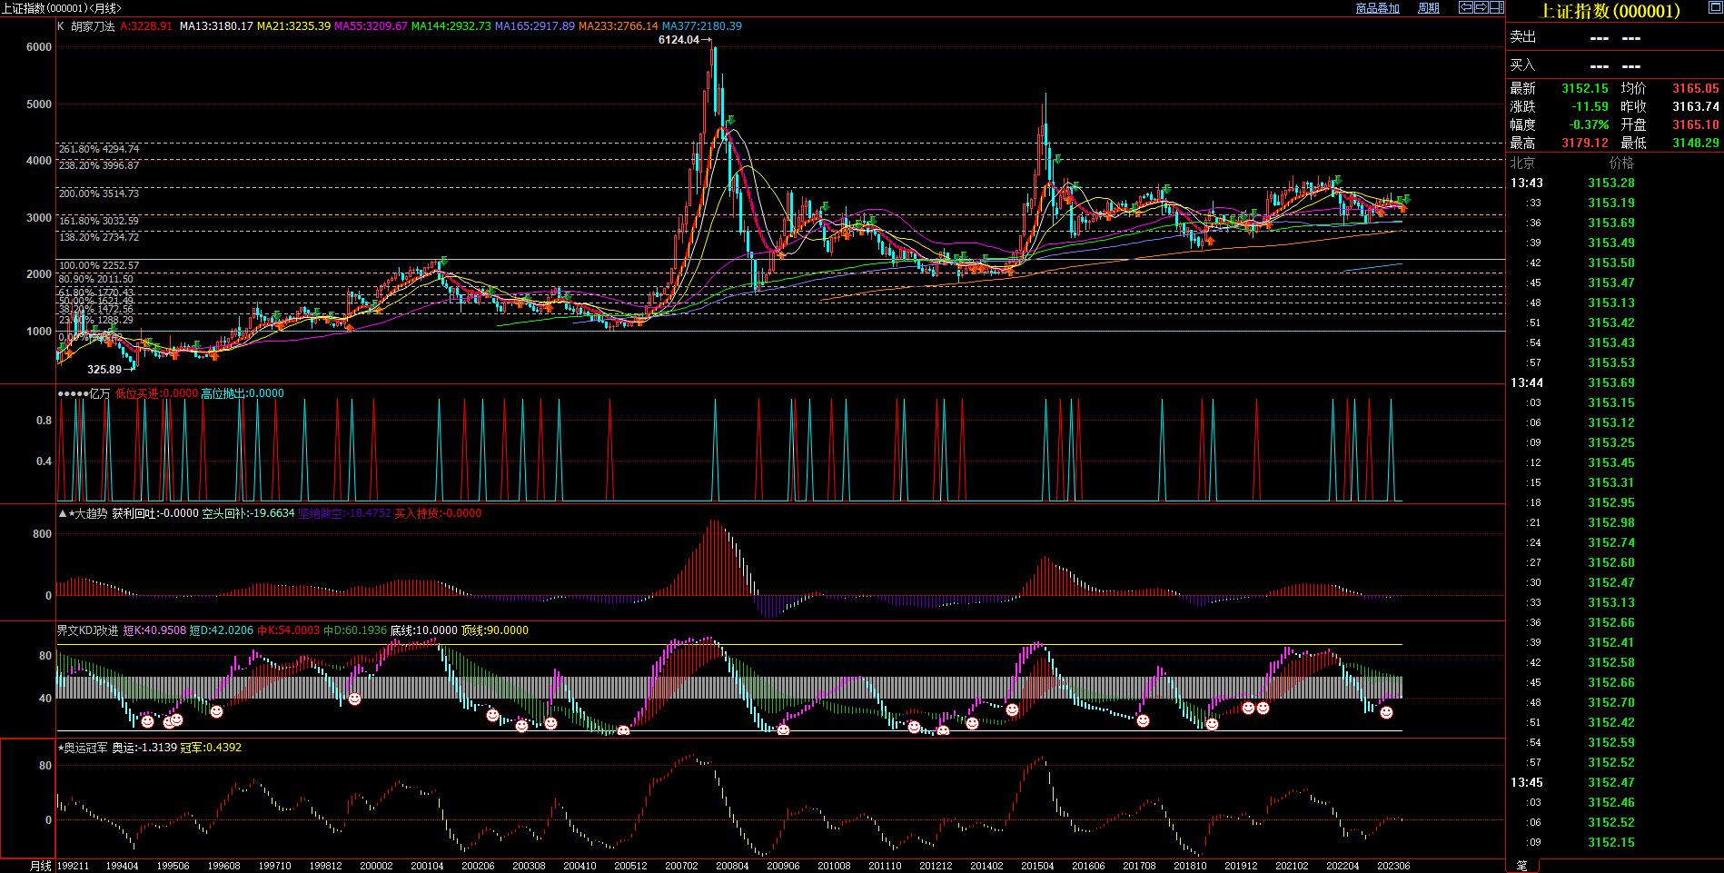Click the 13:45 tick row
The height and width of the screenshot is (873, 1724).
[x=1527, y=782]
